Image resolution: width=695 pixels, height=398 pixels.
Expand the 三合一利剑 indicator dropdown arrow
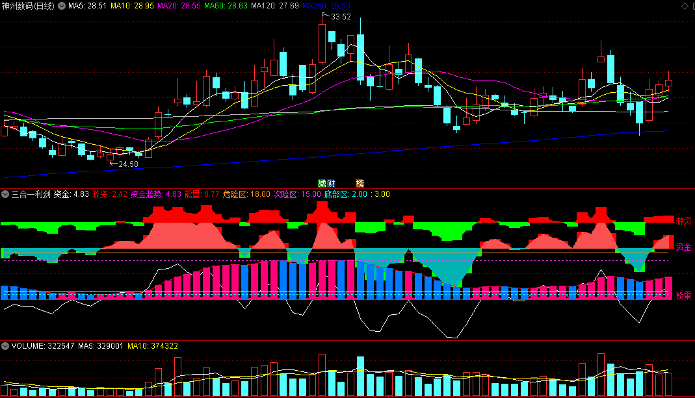pyautogui.click(x=5, y=194)
